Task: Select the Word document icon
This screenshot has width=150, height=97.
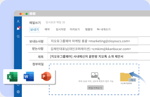Action: (29, 76)
